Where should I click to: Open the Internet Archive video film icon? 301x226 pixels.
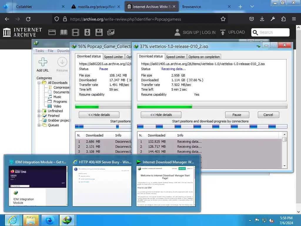pos(76,32)
